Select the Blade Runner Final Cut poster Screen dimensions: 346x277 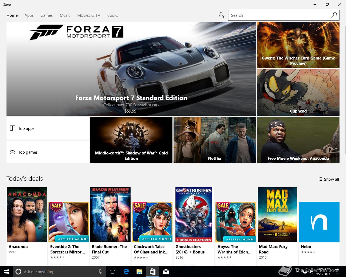110,215
